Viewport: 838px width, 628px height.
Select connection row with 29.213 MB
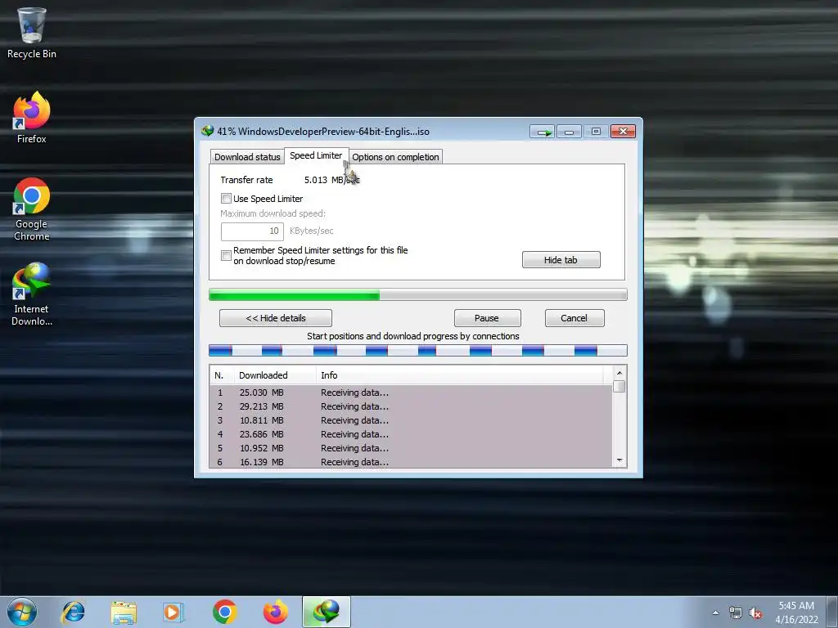click(411, 406)
